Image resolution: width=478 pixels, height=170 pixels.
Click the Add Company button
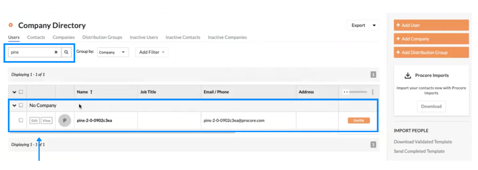click(431, 39)
